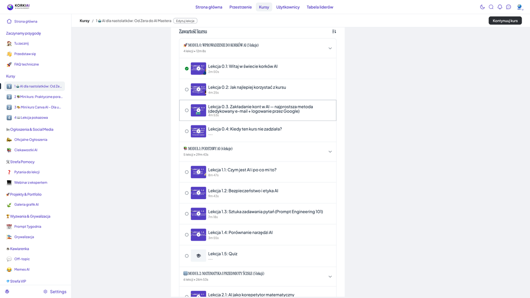Click WordPress icon in sidebar footer

[x=8, y=291]
